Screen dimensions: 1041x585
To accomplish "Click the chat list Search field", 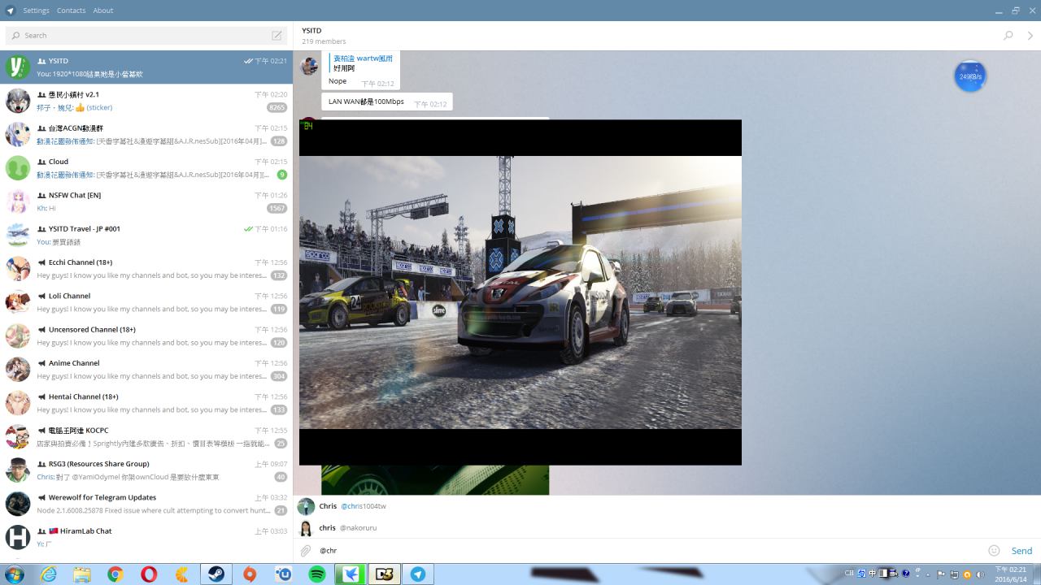I will pyautogui.click(x=138, y=36).
